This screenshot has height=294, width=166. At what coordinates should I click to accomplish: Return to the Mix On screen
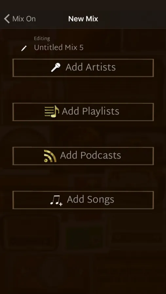[20, 19]
